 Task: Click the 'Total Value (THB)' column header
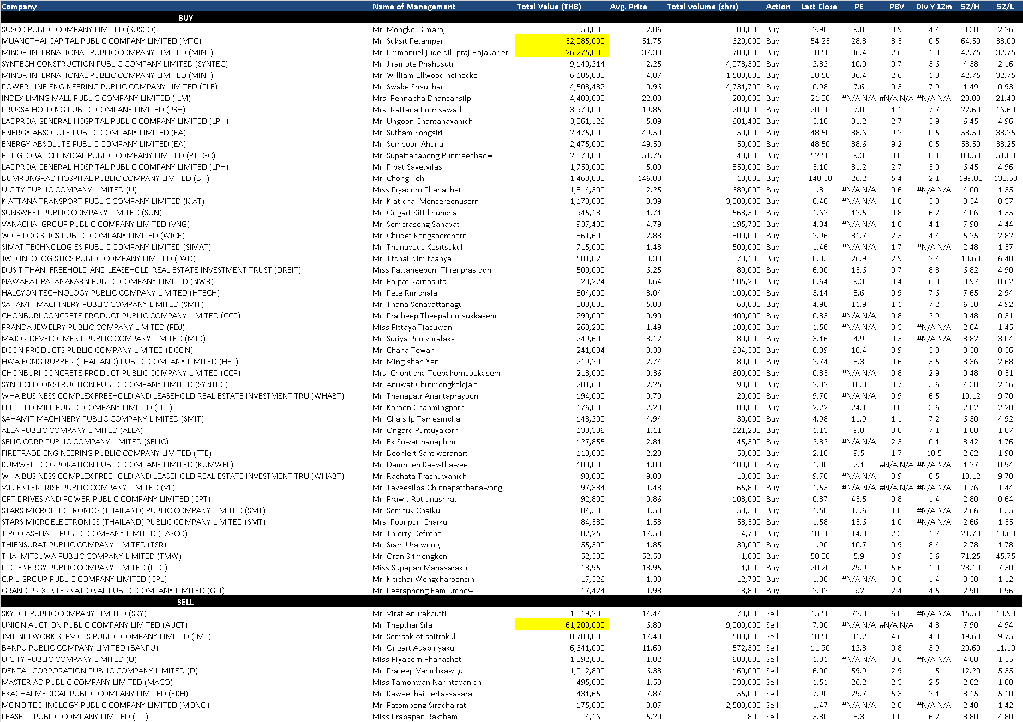click(549, 7)
